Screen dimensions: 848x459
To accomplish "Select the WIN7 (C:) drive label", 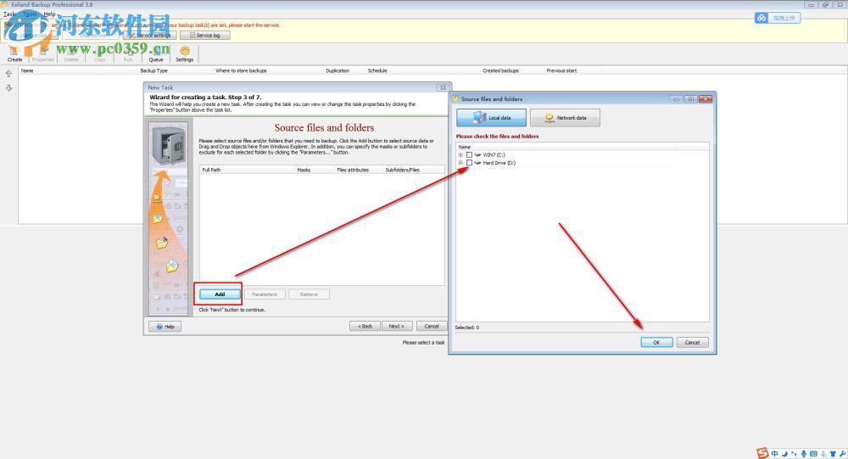I will pos(494,154).
